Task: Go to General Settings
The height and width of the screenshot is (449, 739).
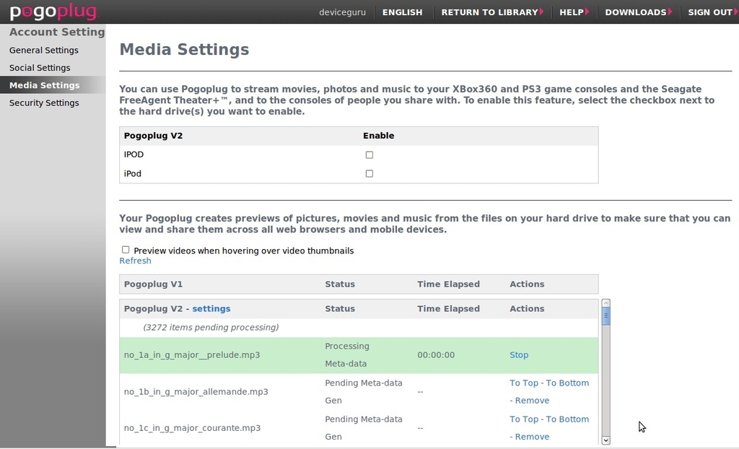Action: pyautogui.click(x=44, y=50)
